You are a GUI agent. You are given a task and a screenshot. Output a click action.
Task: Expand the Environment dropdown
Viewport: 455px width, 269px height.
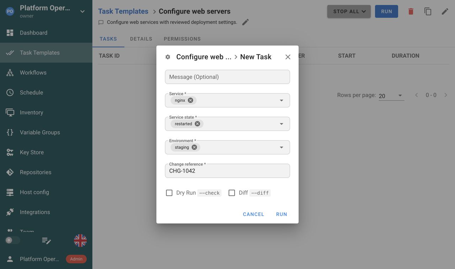tap(282, 147)
